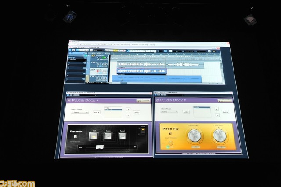Image resolution: width=281 pixels, height=187 pixels.
Task: Click the green monitor button on first track
Action: point(104,58)
